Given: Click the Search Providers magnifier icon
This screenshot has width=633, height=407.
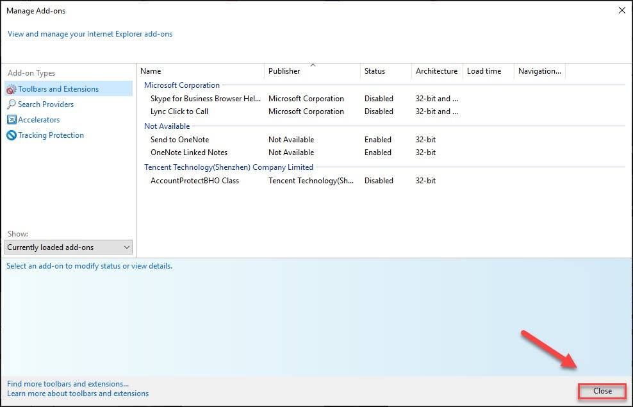Looking at the screenshot, I should [12, 104].
